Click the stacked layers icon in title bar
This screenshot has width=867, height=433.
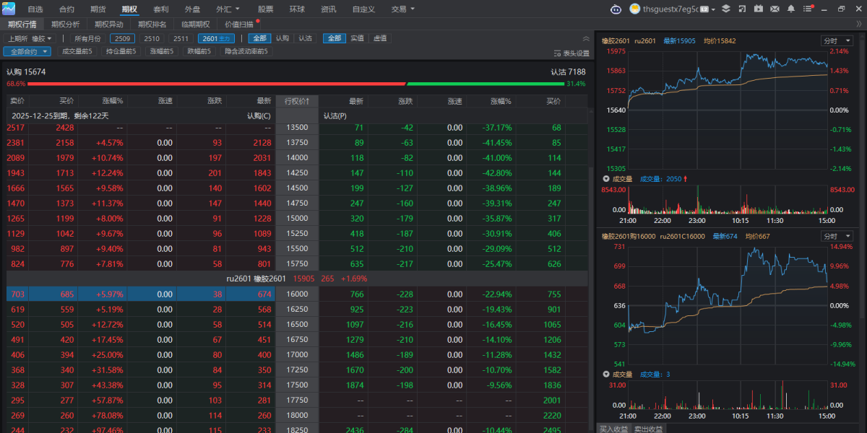click(x=726, y=9)
